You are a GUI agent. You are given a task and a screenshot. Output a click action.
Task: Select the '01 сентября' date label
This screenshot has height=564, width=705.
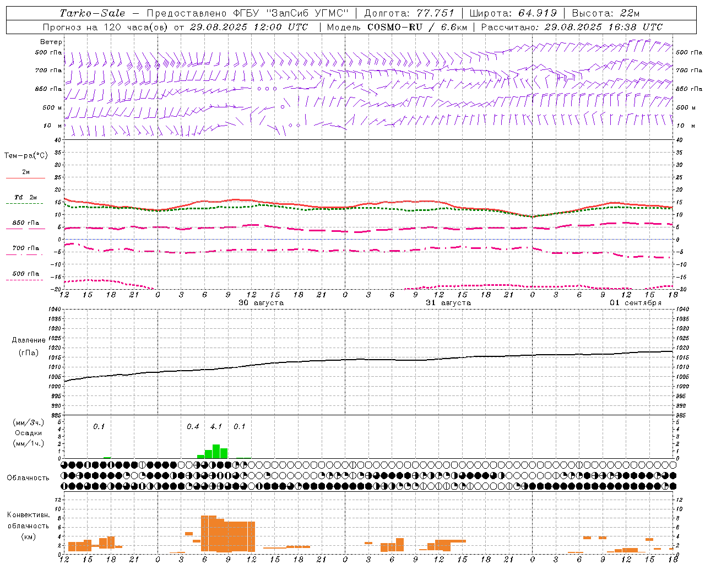point(636,303)
